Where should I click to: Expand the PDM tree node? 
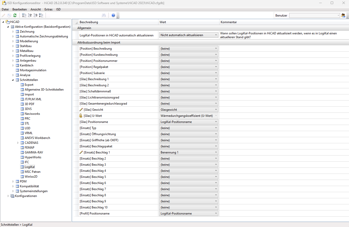(13, 181)
